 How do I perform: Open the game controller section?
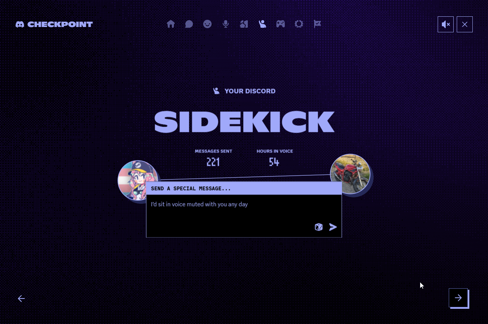281,24
